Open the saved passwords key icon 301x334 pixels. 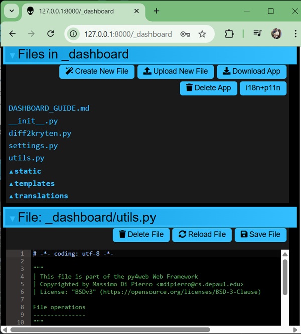point(185,34)
